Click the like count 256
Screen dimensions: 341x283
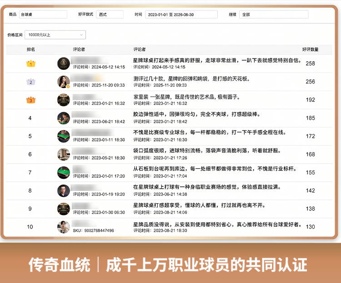311,82
